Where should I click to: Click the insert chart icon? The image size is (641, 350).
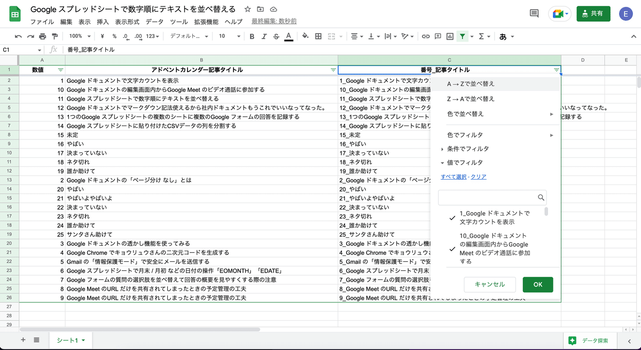[x=450, y=36]
